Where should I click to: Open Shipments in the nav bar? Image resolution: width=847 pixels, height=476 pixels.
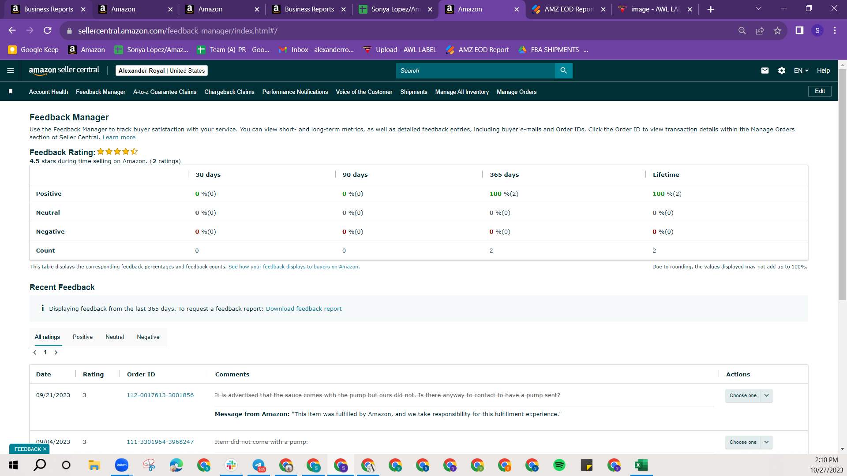pyautogui.click(x=414, y=92)
